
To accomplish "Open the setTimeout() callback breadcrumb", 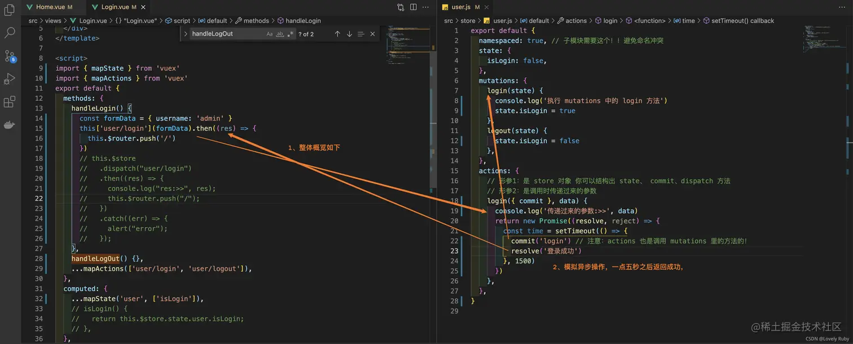I will (x=738, y=21).
